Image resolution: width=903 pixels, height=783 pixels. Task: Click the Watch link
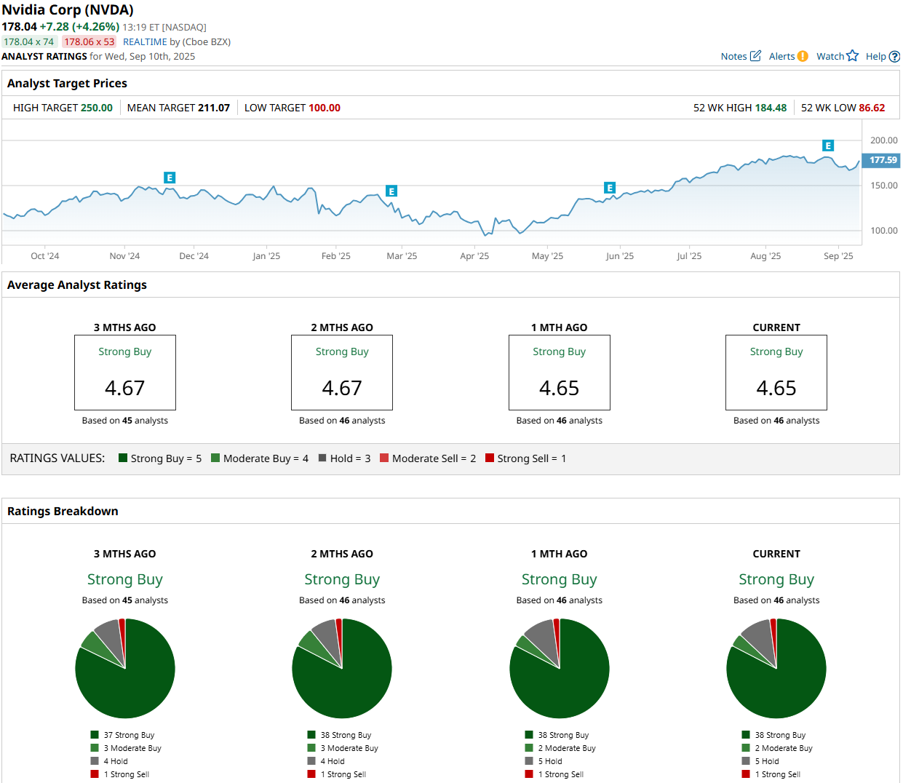coord(830,56)
